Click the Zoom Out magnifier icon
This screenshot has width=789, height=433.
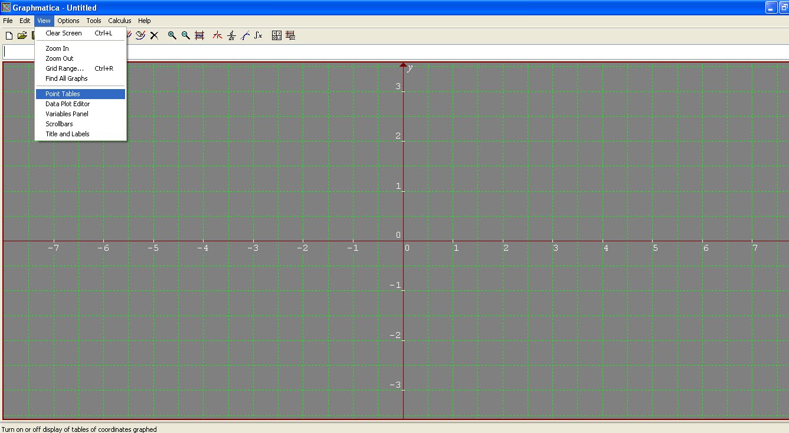pos(185,35)
